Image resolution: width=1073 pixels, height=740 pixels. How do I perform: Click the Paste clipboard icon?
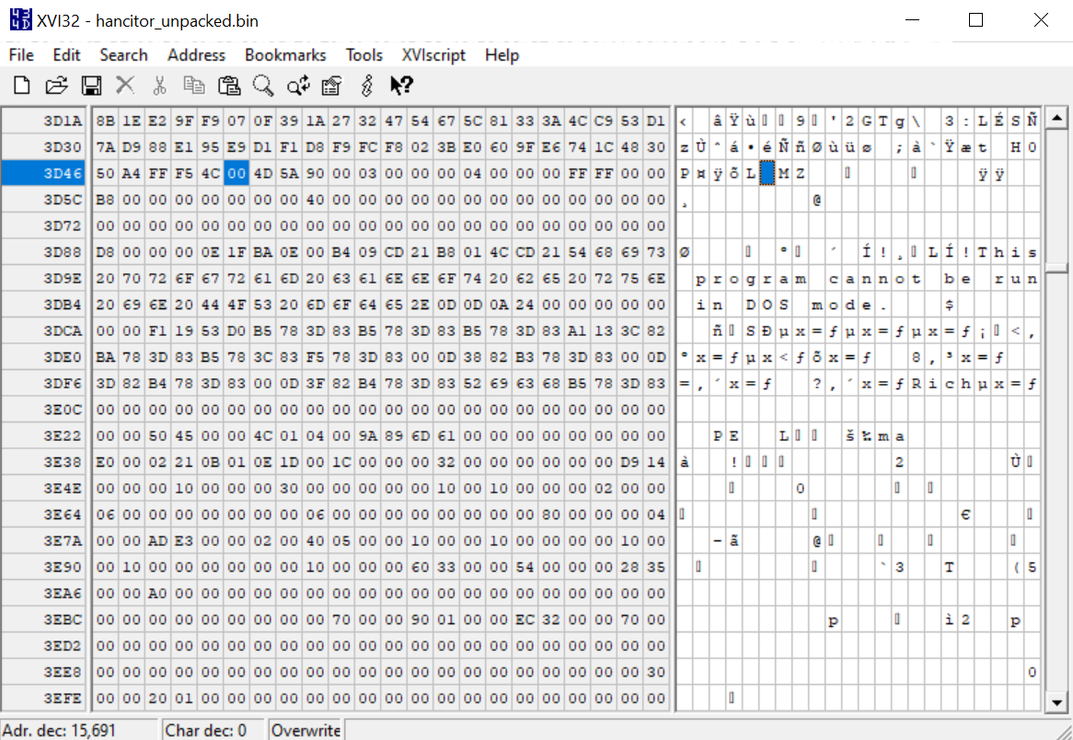coord(228,86)
